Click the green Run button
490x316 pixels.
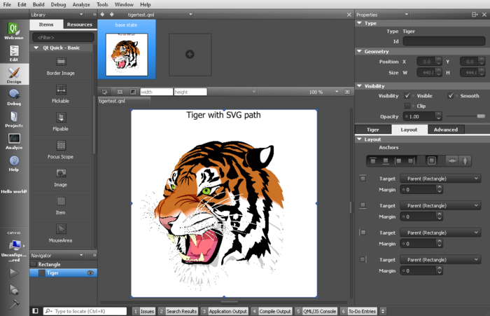[x=14, y=273]
